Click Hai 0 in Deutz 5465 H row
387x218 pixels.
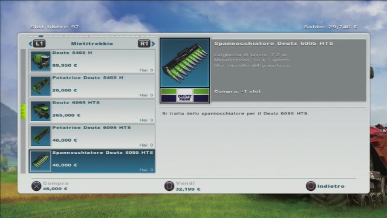pos(146,70)
